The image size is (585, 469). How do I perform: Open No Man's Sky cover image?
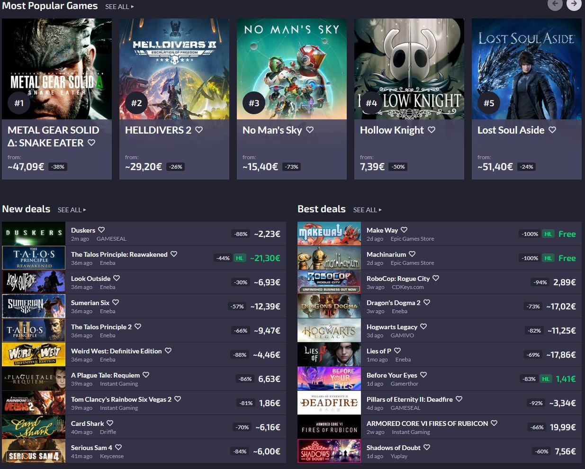click(292, 69)
